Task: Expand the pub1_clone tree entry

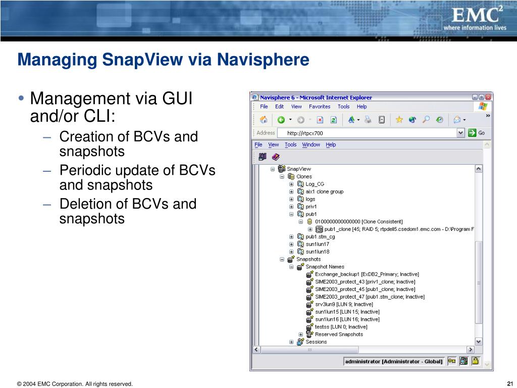Action: [310, 229]
